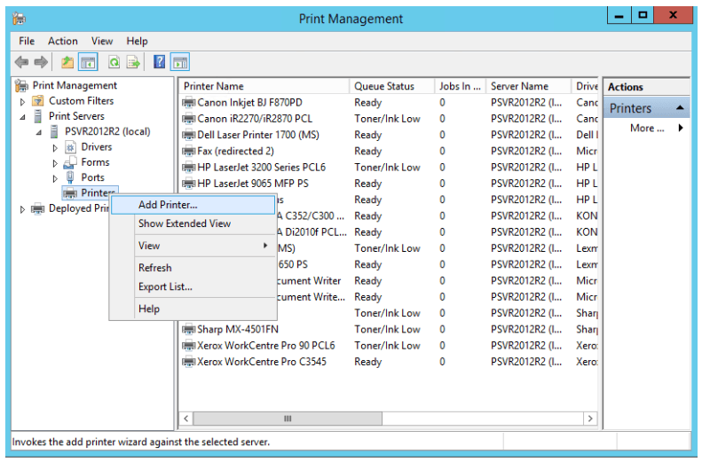Click the Up One Level toolbar icon
702x462 pixels.
click(x=67, y=62)
